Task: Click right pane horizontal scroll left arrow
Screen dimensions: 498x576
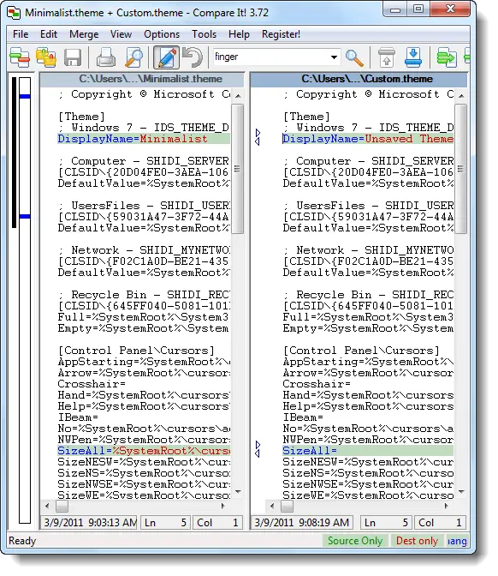Action: tap(272, 507)
